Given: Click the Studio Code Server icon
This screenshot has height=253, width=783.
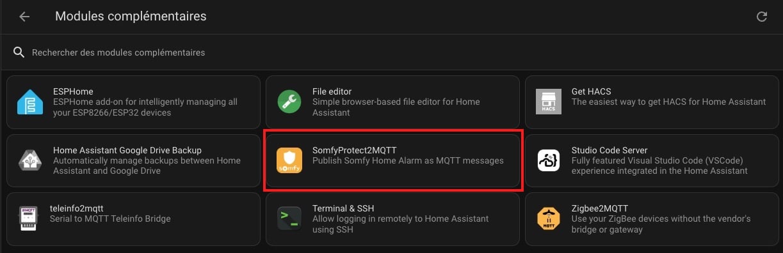Looking at the screenshot, I should [548, 160].
